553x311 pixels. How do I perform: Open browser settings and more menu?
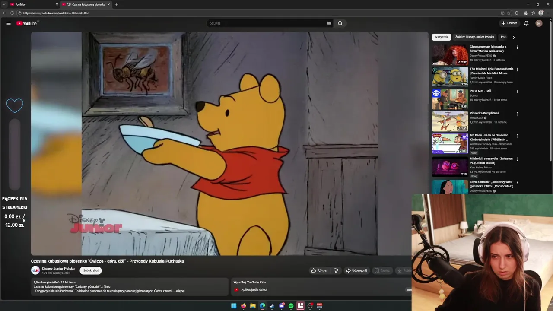click(x=549, y=13)
